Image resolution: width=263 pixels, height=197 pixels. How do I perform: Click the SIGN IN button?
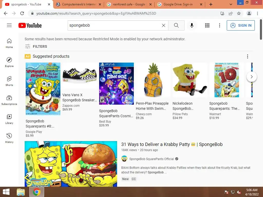pos(241,25)
